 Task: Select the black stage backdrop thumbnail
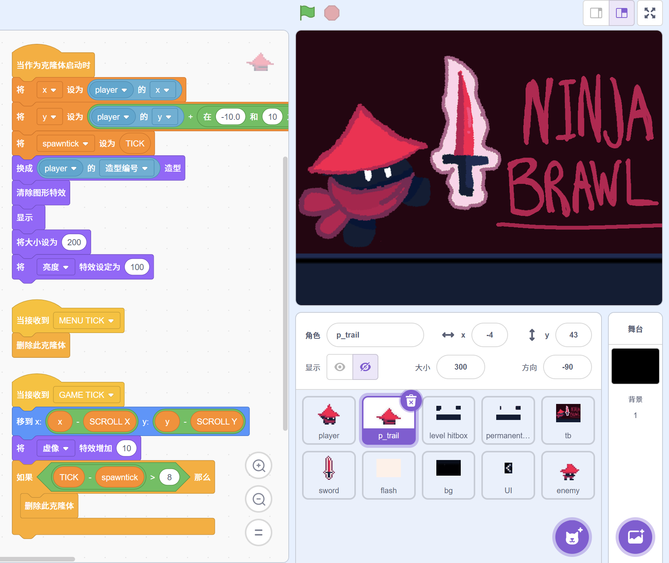click(635, 366)
